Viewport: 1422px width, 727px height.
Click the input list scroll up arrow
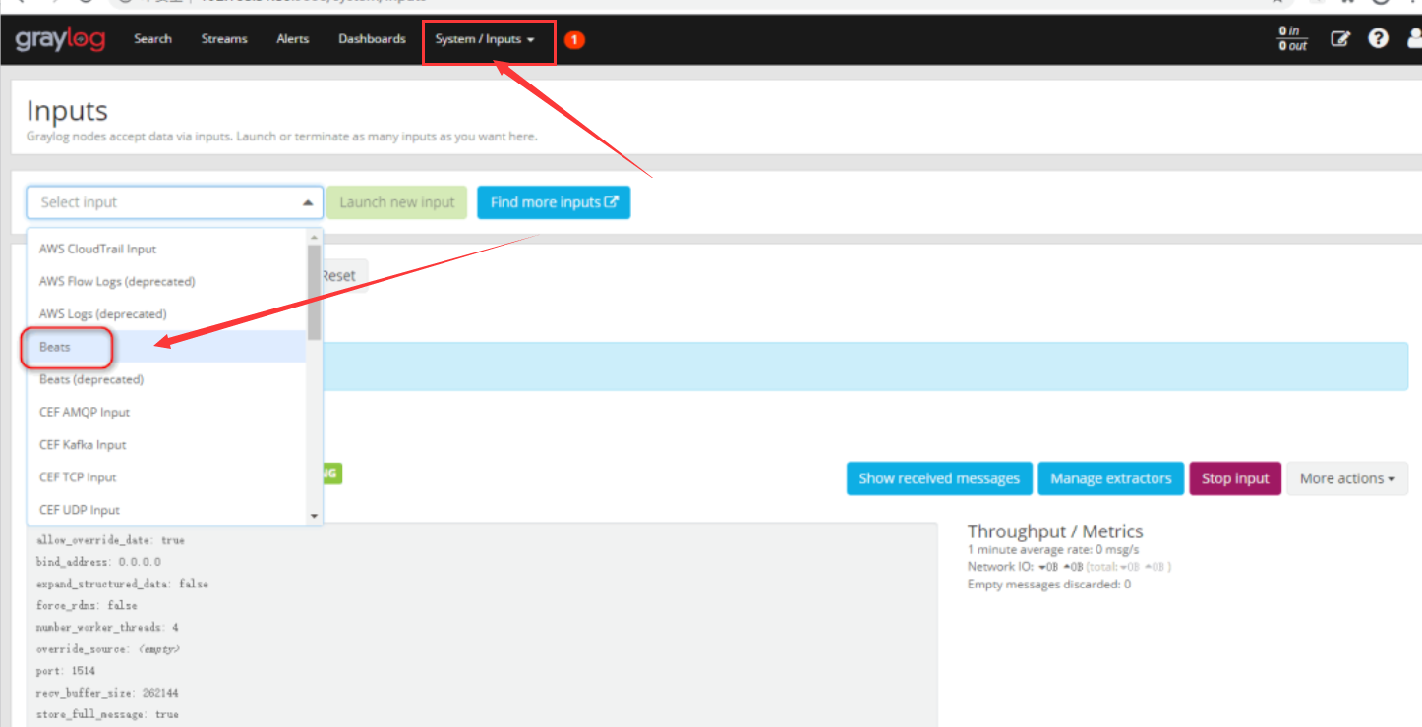[x=315, y=237]
